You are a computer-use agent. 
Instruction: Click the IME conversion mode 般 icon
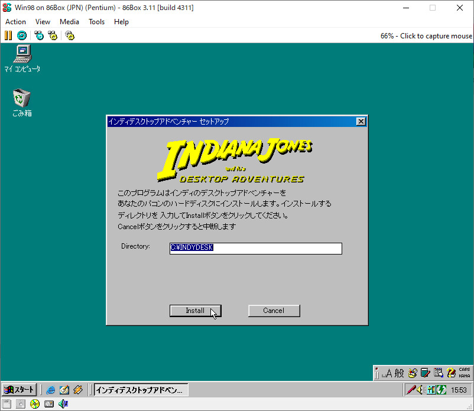pyautogui.click(x=399, y=373)
